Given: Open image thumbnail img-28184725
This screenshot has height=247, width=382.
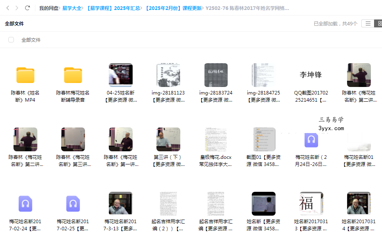Looking at the screenshot, I should click(264, 75).
